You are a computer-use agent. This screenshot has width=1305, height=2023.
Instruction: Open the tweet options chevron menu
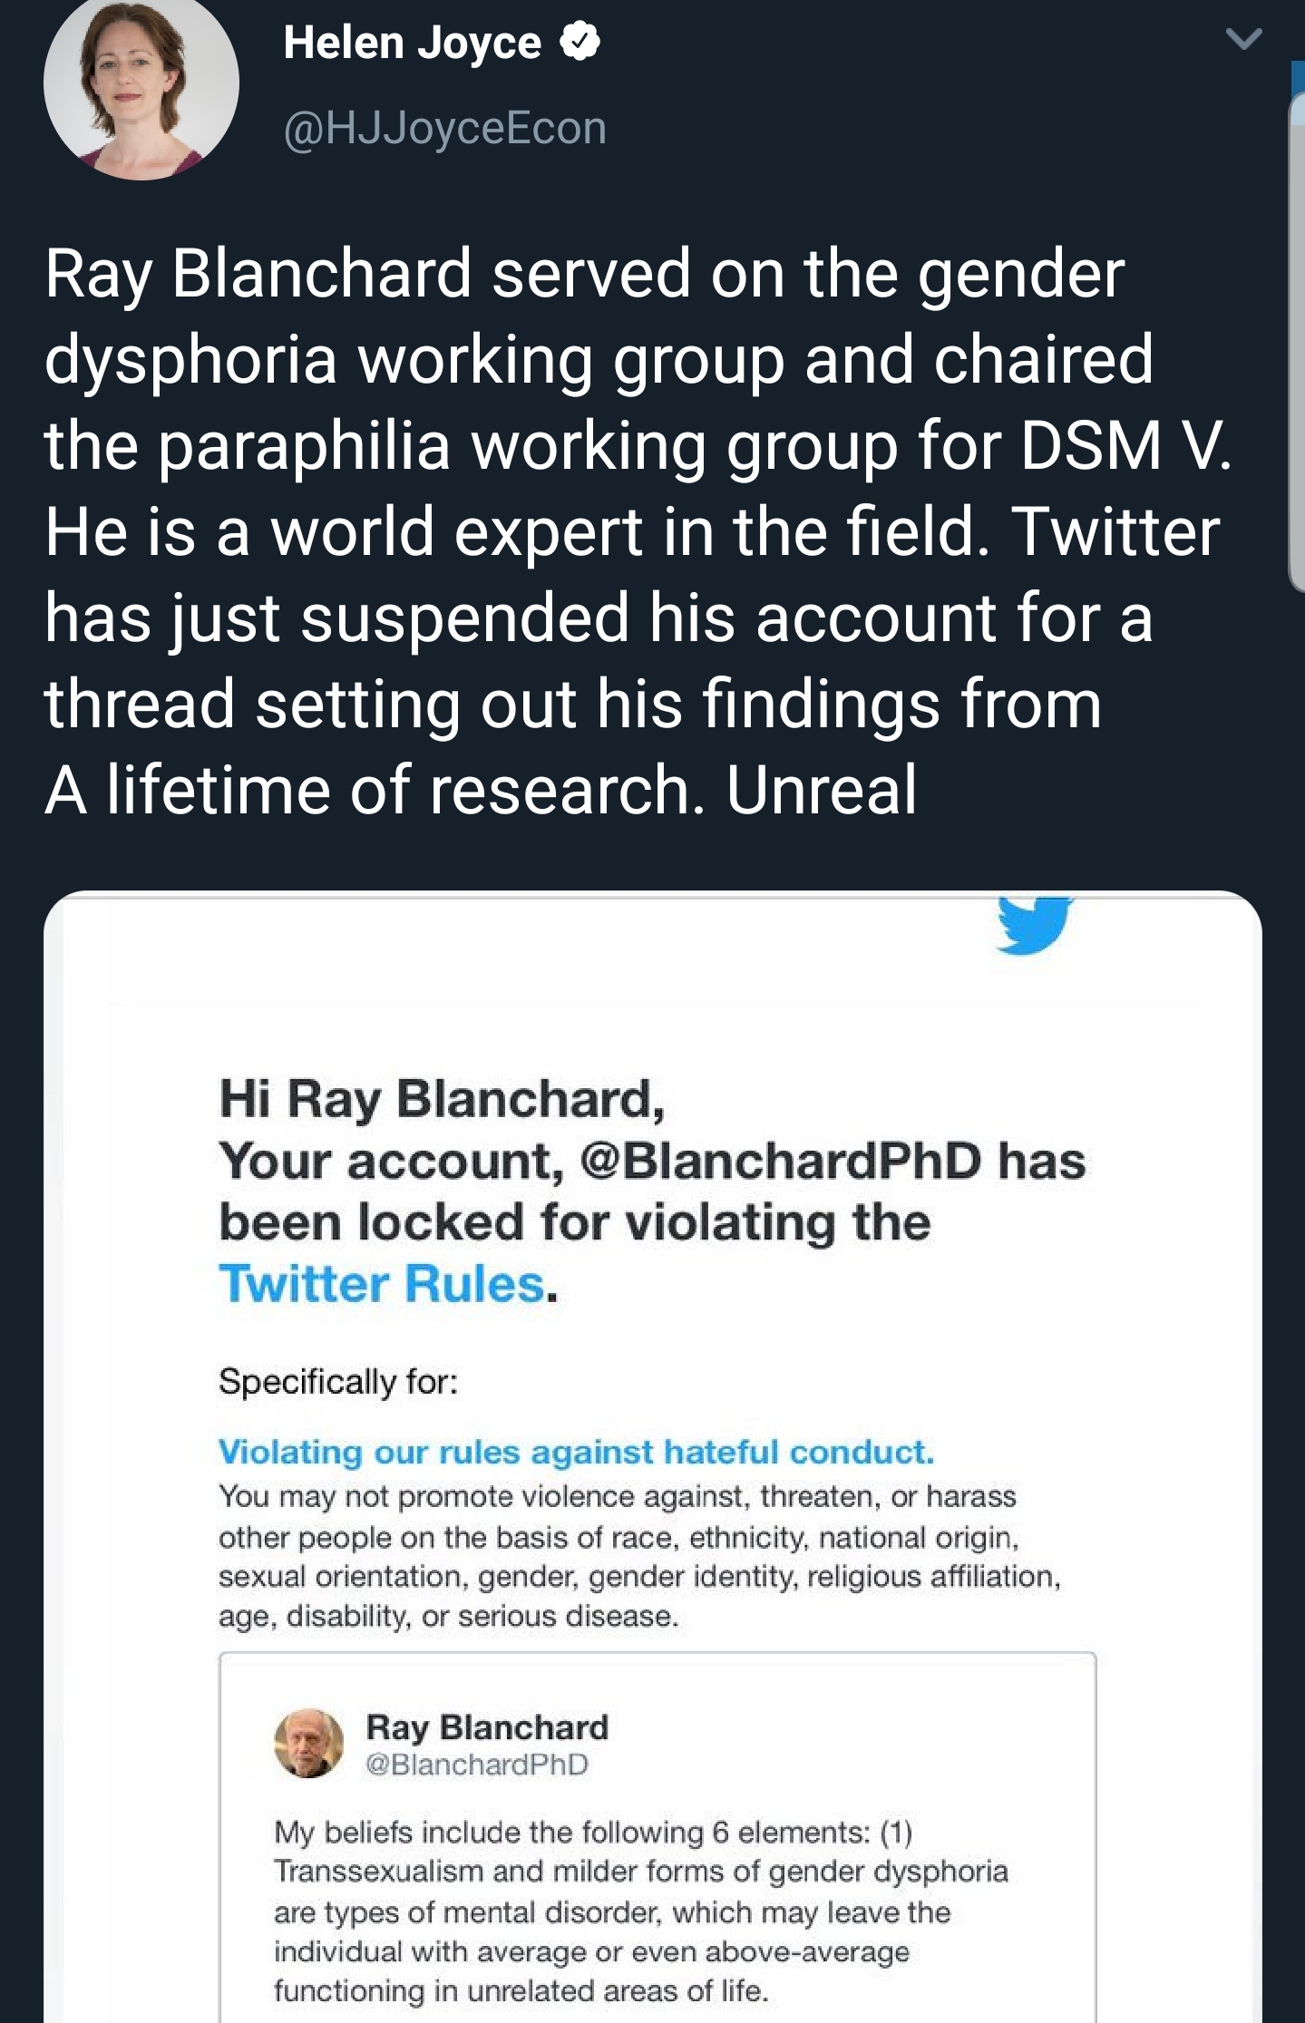[1242, 39]
